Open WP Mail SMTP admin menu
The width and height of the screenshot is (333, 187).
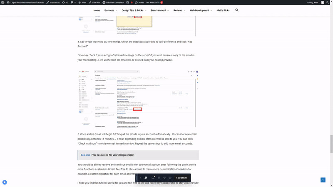point(153,2)
